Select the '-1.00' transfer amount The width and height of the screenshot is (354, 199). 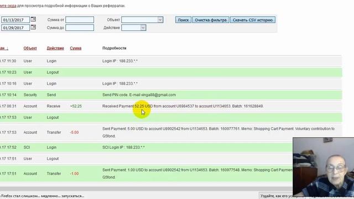point(74,174)
